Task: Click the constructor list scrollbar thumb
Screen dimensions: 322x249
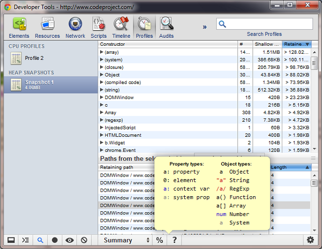Action: tap(314, 63)
